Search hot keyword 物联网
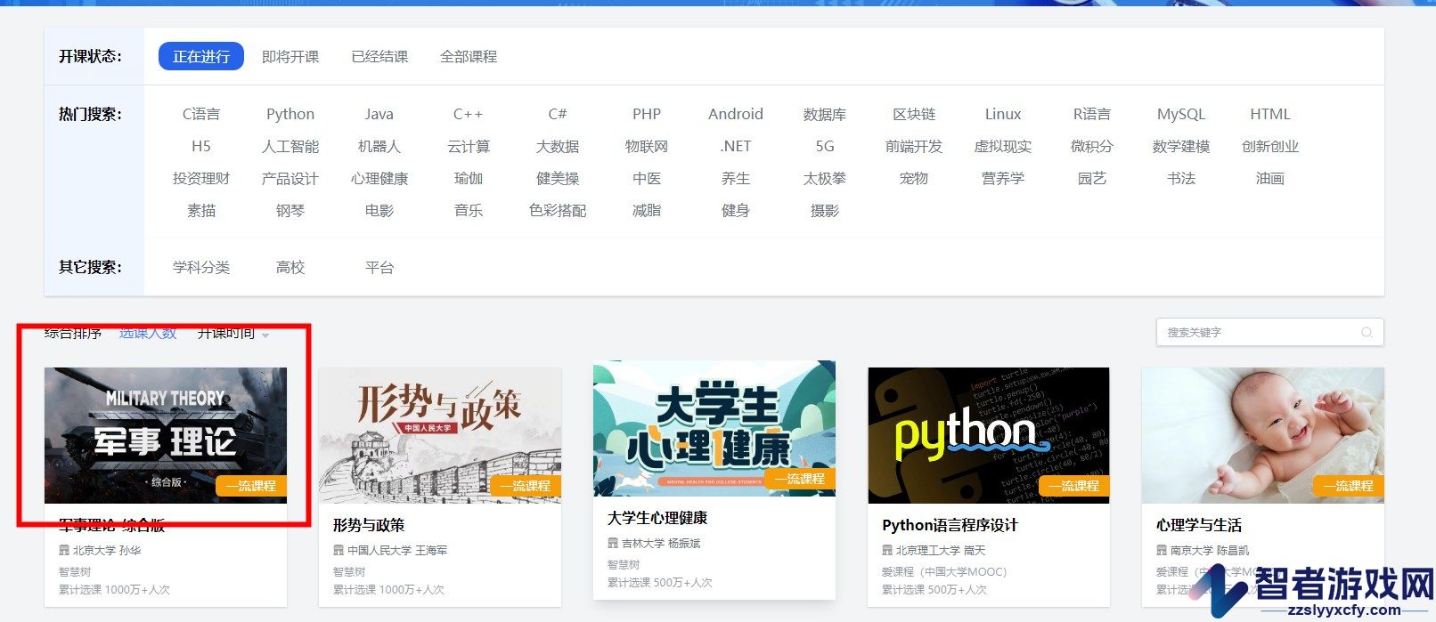1436x622 pixels. [647, 146]
